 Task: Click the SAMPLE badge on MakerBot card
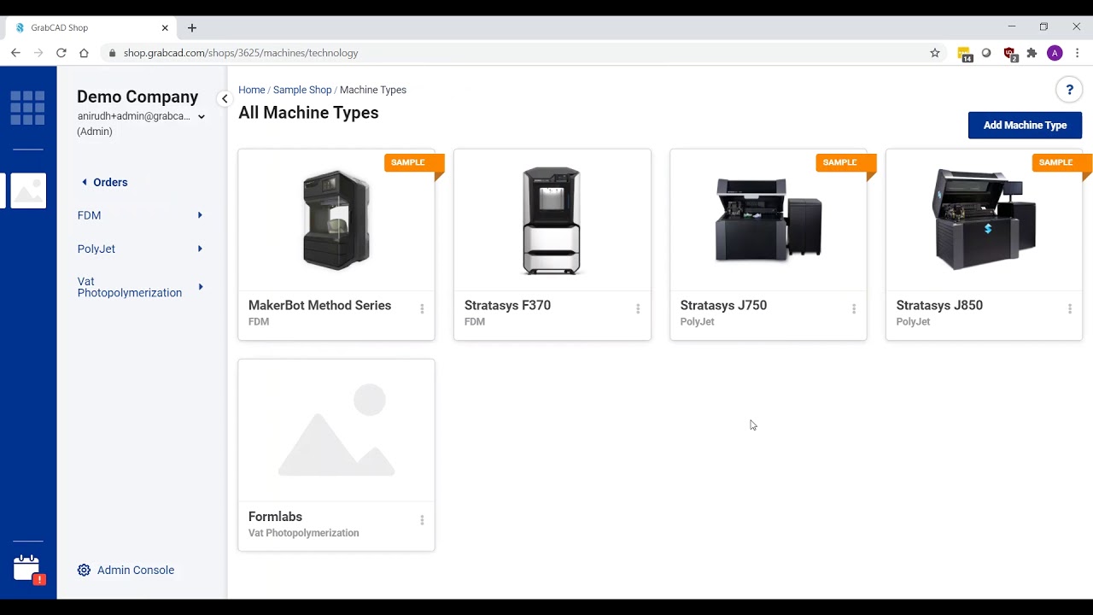pos(414,163)
